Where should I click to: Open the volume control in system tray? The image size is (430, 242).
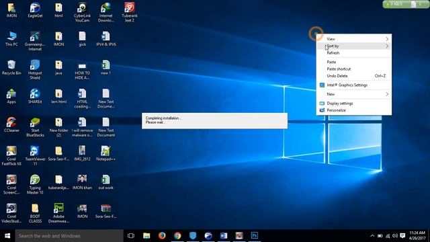(395, 236)
